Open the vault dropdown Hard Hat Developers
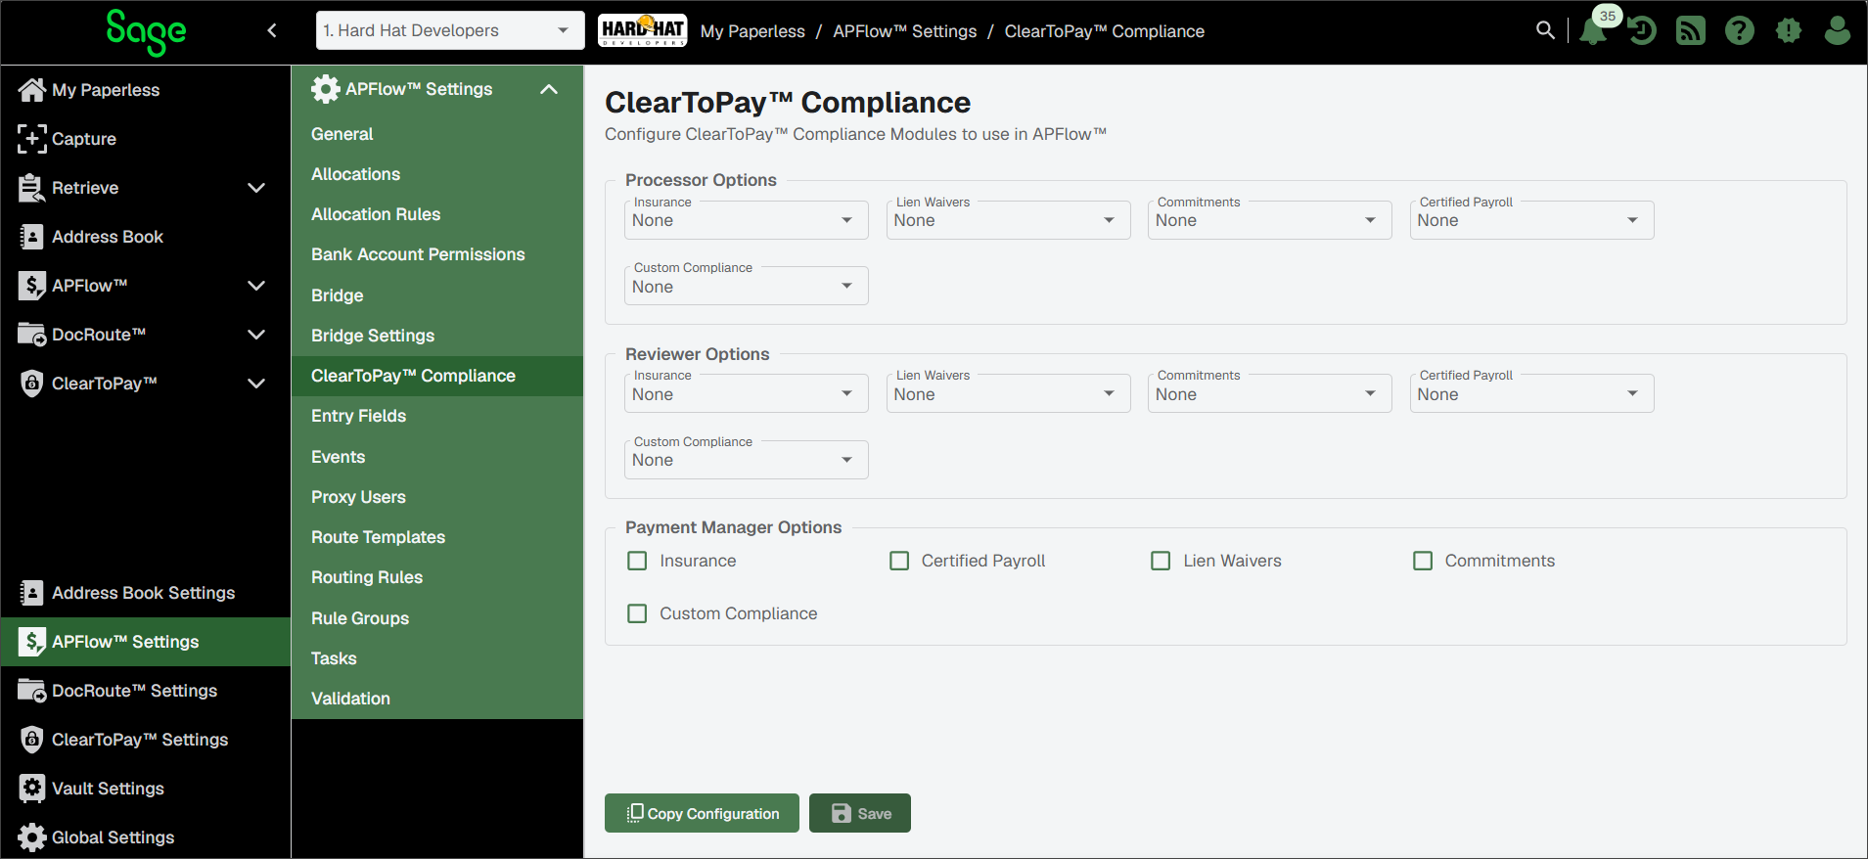This screenshot has width=1868, height=859. (x=450, y=30)
